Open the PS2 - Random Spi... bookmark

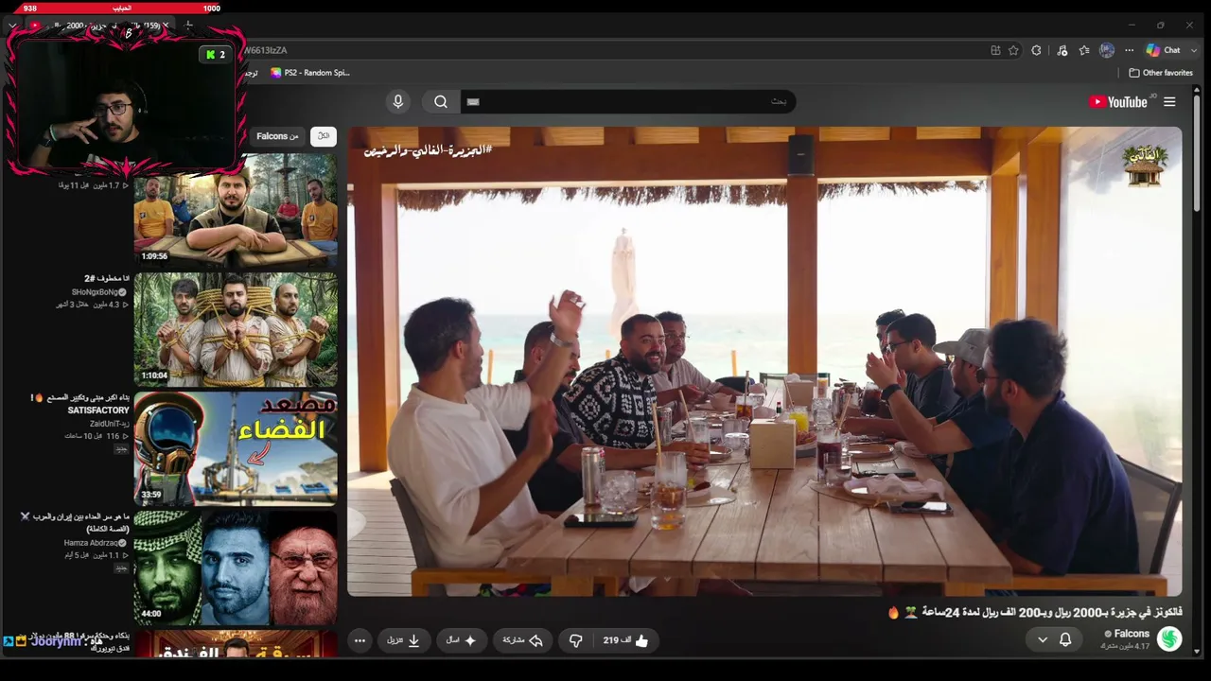click(x=309, y=73)
